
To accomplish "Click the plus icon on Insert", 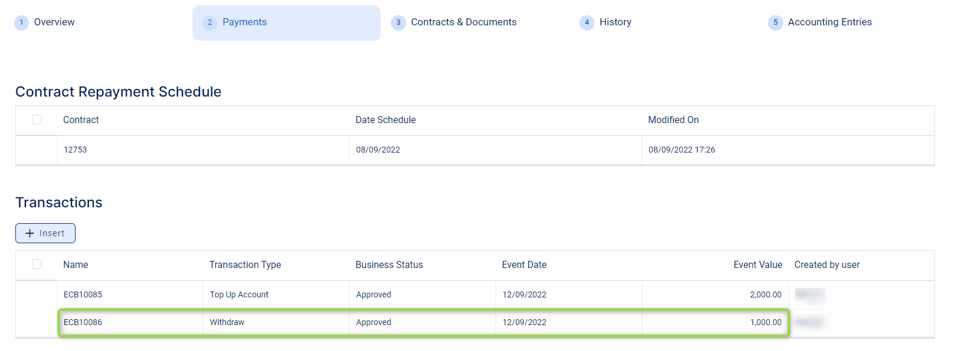I will pos(30,233).
